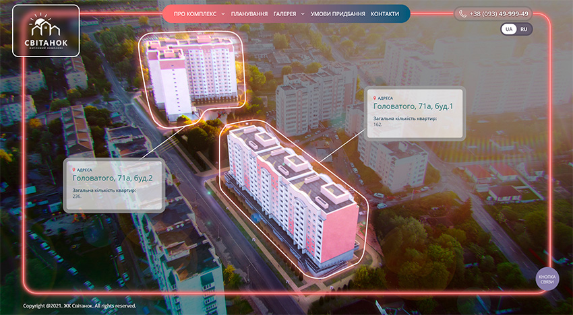Open the ПРО КОМПЛЕКС menu

[194, 14]
